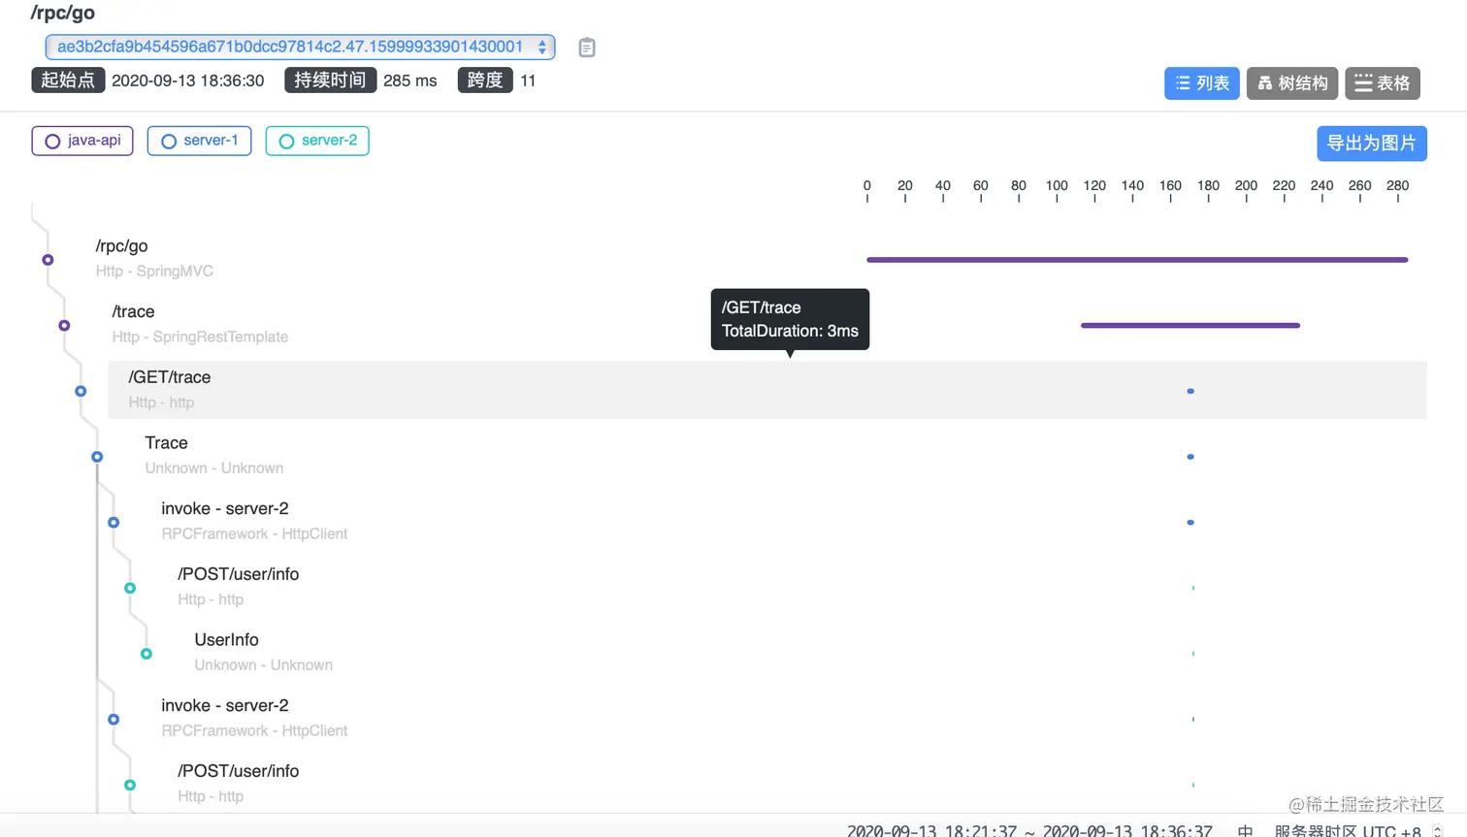Image resolution: width=1467 pixels, height=837 pixels.
Task: Click the Http - SpringMVC component label
Action: [x=154, y=272]
